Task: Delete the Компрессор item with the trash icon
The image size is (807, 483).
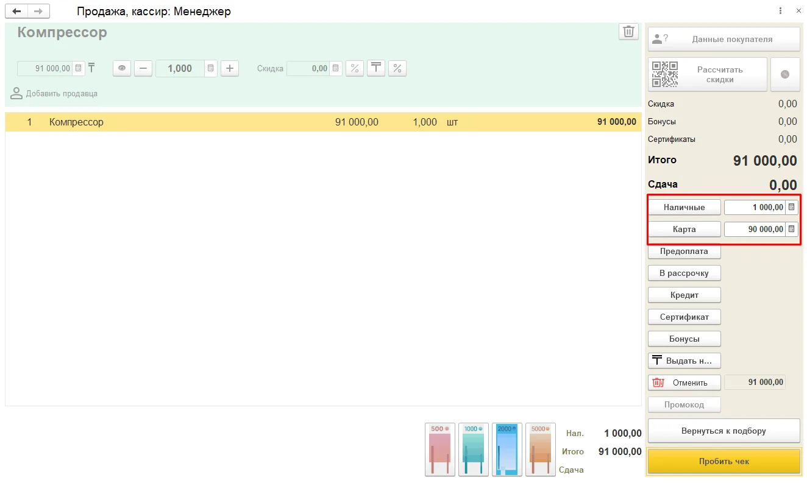Action: point(628,32)
